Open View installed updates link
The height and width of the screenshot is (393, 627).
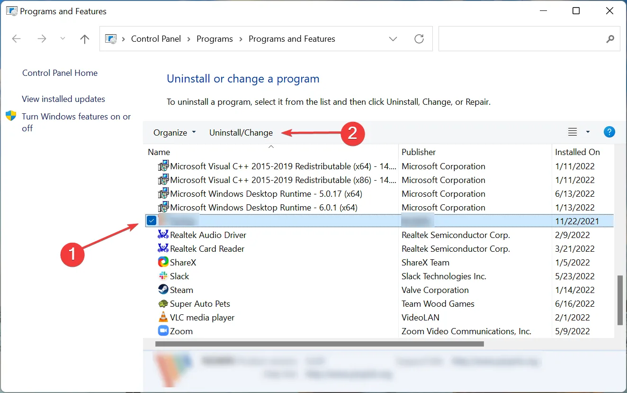pos(63,99)
